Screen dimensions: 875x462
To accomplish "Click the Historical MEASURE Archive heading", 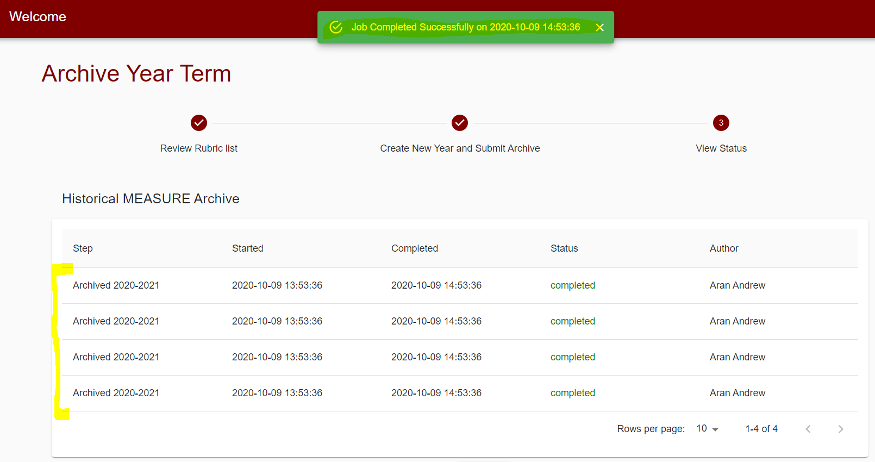I will coord(151,199).
